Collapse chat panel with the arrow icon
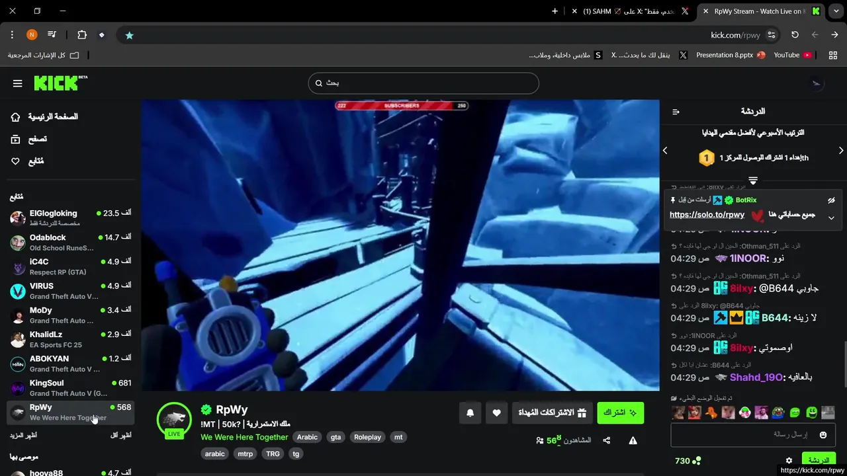Image resolution: width=847 pixels, height=476 pixels. pos(676,112)
